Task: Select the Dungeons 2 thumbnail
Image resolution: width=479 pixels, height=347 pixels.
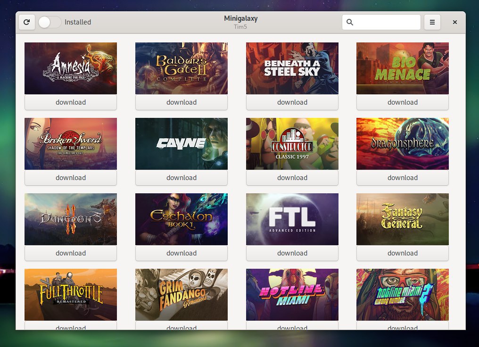Action: [x=71, y=219]
